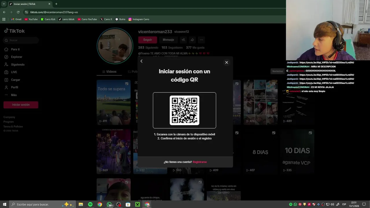370x208 pixels.
Task: Open Microsoft Store from taskbar
Action: pos(128,204)
